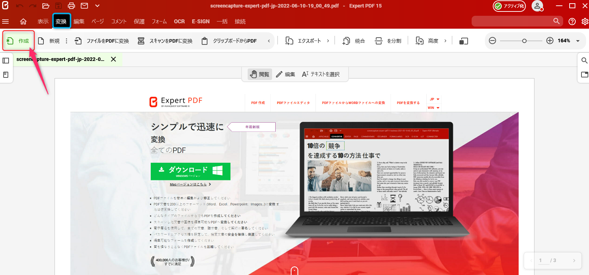Click the 高度 advanced button
The image size is (589, 275).
click(x=427, y=41)
